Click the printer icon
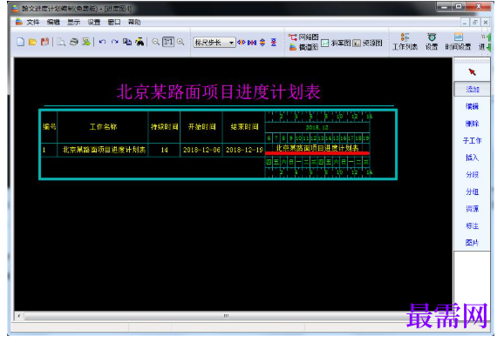504x343 pixels. pos(74,42)
